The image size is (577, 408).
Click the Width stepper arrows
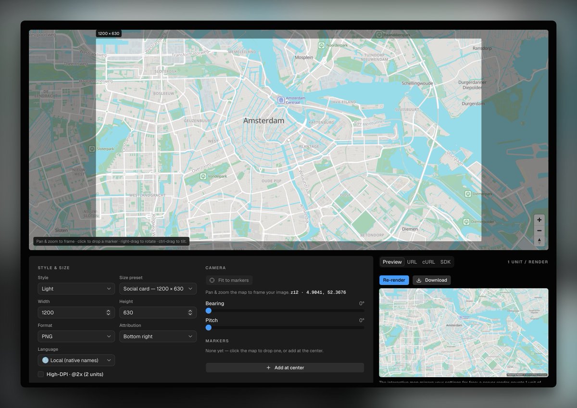point(109,313)
